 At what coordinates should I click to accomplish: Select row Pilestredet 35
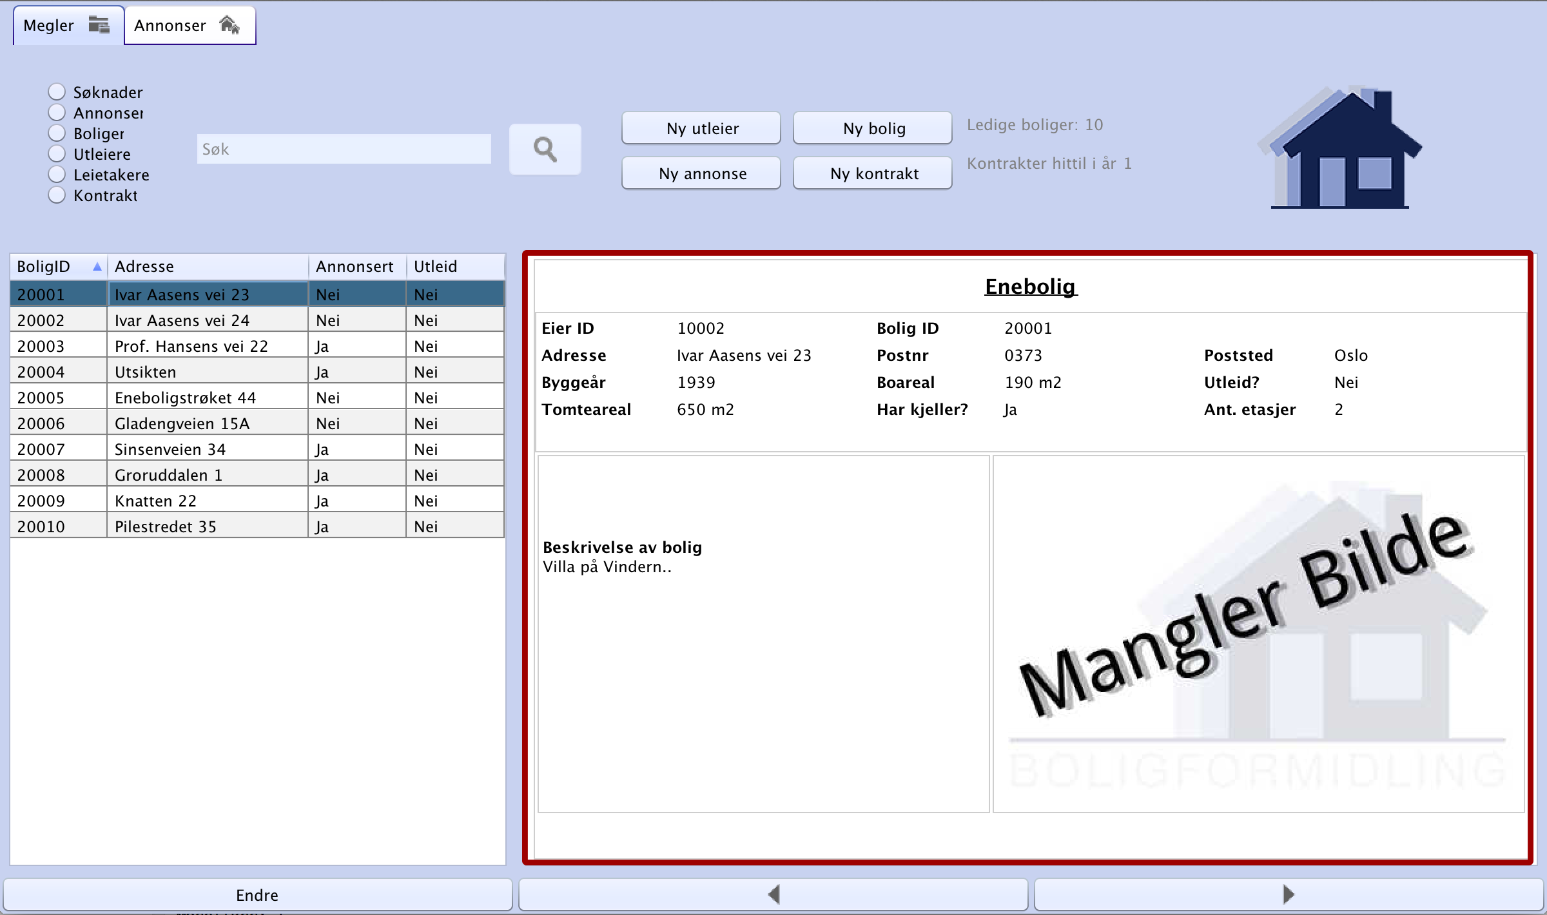coord(257,526)
